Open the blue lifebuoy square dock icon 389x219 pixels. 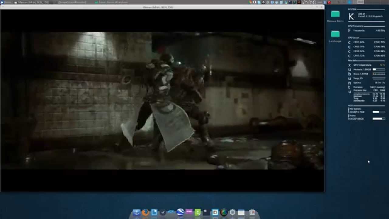[x=215, y=212]
